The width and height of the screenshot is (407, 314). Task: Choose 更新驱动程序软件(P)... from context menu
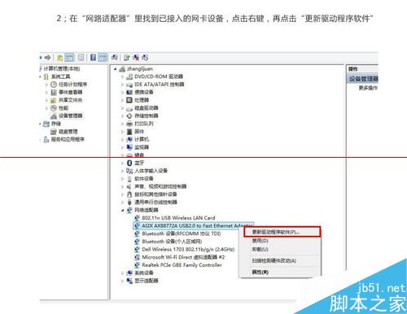(x=282, y=232)
